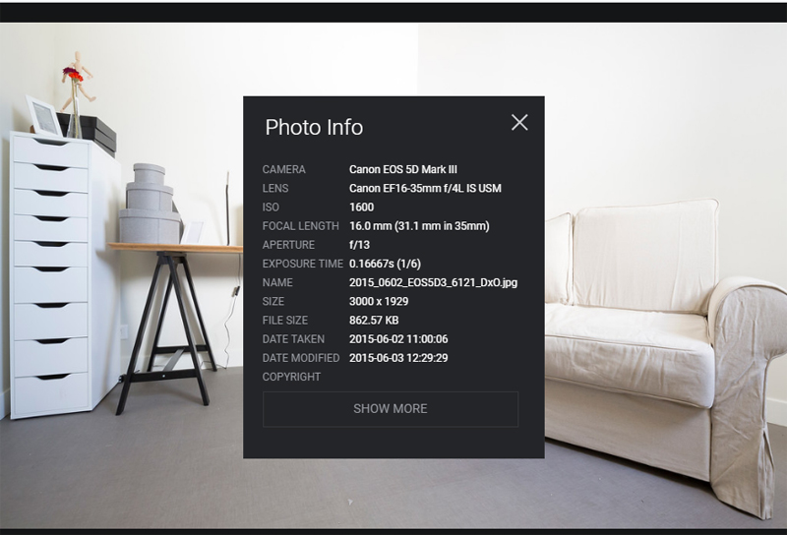This screenshot has height=535, width=787.
Task: Click the COPYRIGHT field label
Action: (x=291, y=377)
